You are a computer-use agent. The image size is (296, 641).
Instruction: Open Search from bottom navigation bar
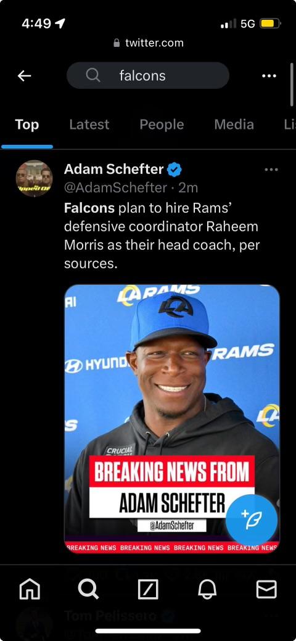[88, 590]
